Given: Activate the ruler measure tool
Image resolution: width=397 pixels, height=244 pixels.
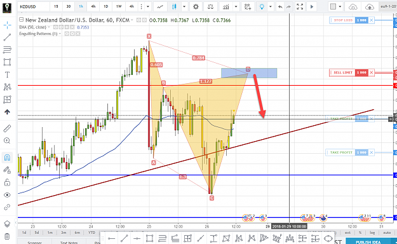Looking at the screenshot, I should [x=7, y=128].
